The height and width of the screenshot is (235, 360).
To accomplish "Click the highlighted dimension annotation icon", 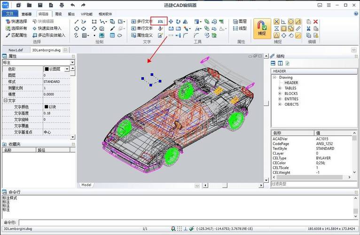I will (x=161, y=21).
